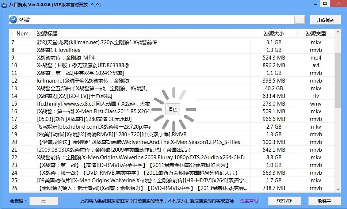This screenshot has width=347, height=209.
Task: Select row 10 X-战警（H版）result
Action: pyautogui.click(x=172, y=65)
